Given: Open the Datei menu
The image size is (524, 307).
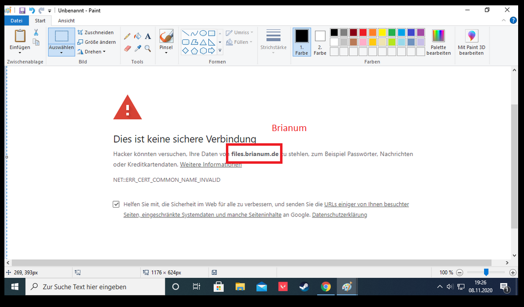Looking at the screenshot, I should [17, 20].
